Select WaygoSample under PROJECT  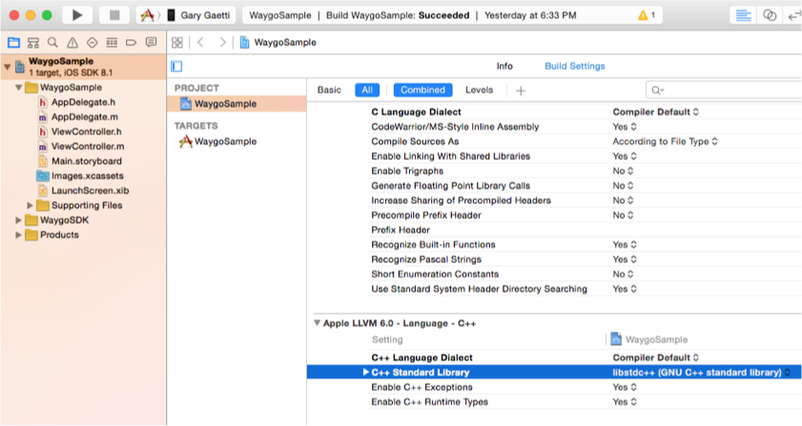click(x=236, y=104)
